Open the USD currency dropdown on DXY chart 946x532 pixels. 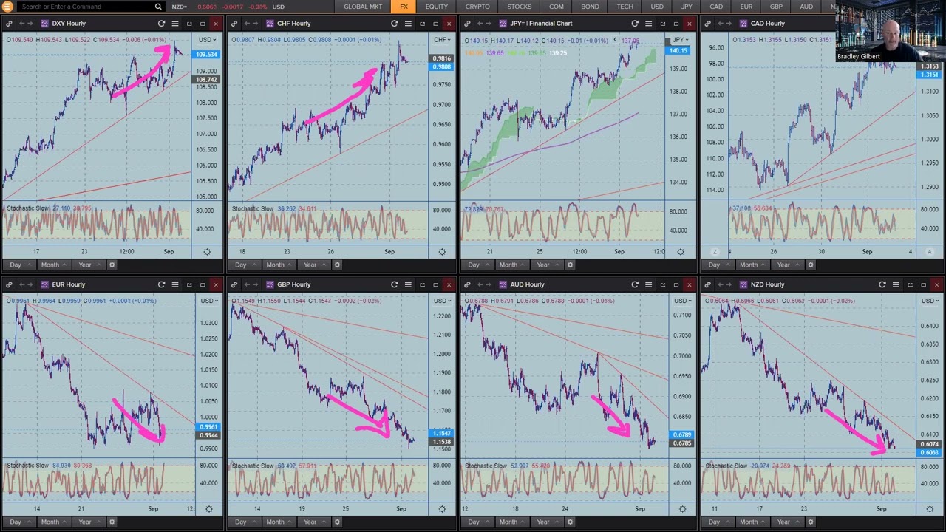208,40
